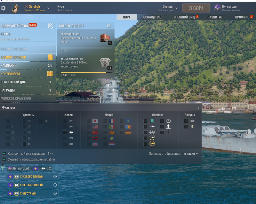Screen dimensions: 256x204
Task: Click the star icon in Уровень column
Action: click(46, 121)
